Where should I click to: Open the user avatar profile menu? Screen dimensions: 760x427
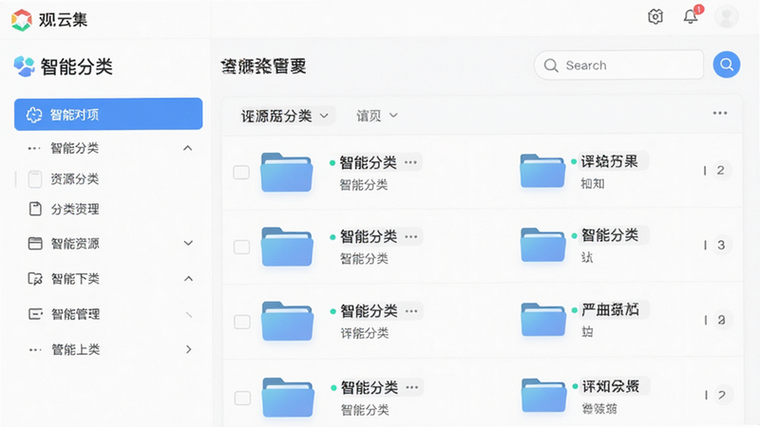coord(726,17)
